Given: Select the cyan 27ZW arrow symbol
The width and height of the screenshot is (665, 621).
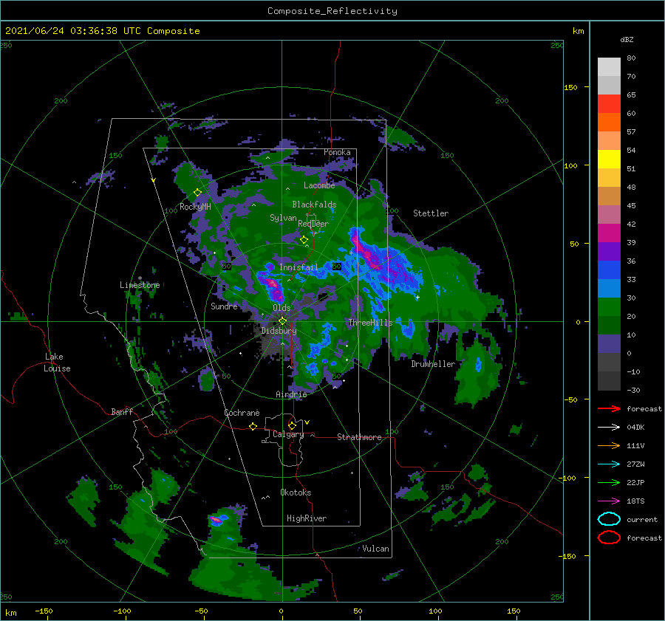Looking at the screenshot, I should pos(609,464).
